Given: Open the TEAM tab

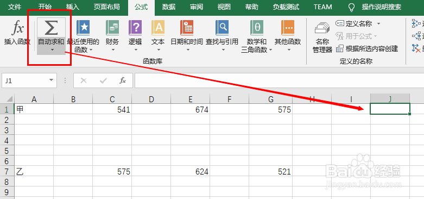Looking at the screenshot, I should [323, 7].
